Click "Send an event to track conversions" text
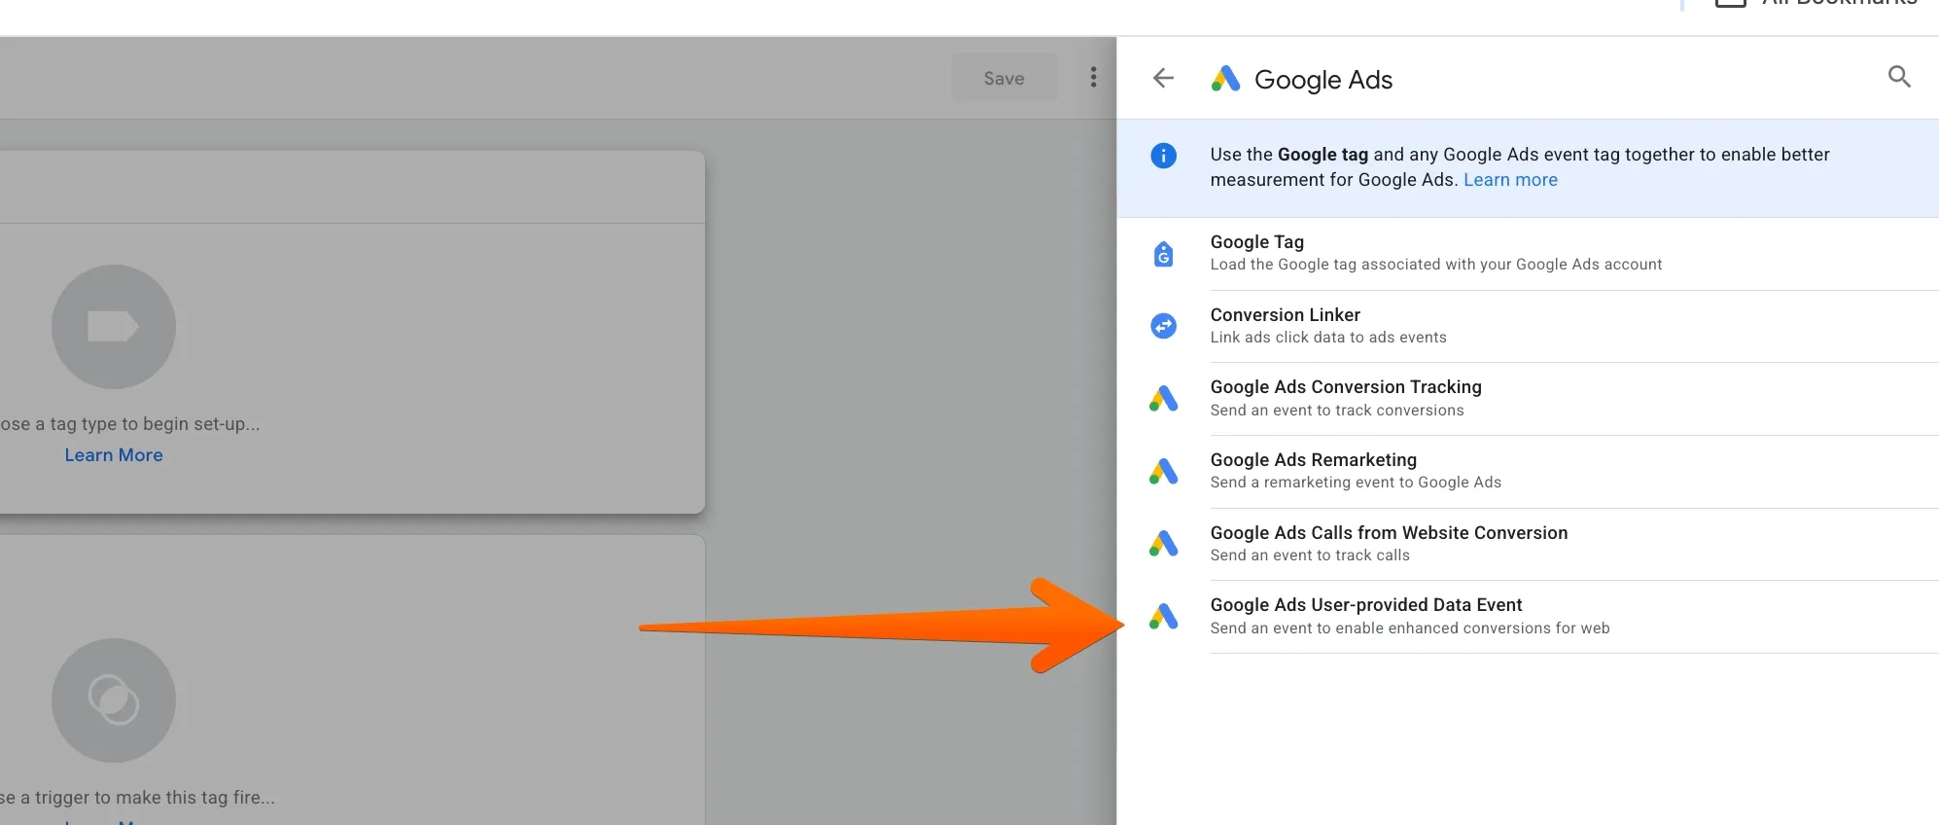This screenshot has height=825, width=1939. coord(1337,411)
